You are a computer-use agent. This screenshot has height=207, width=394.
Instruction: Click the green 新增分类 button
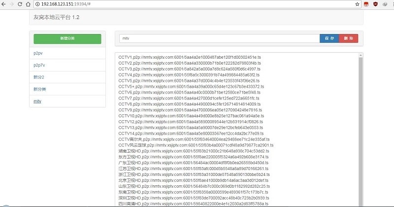pos(67,38)
